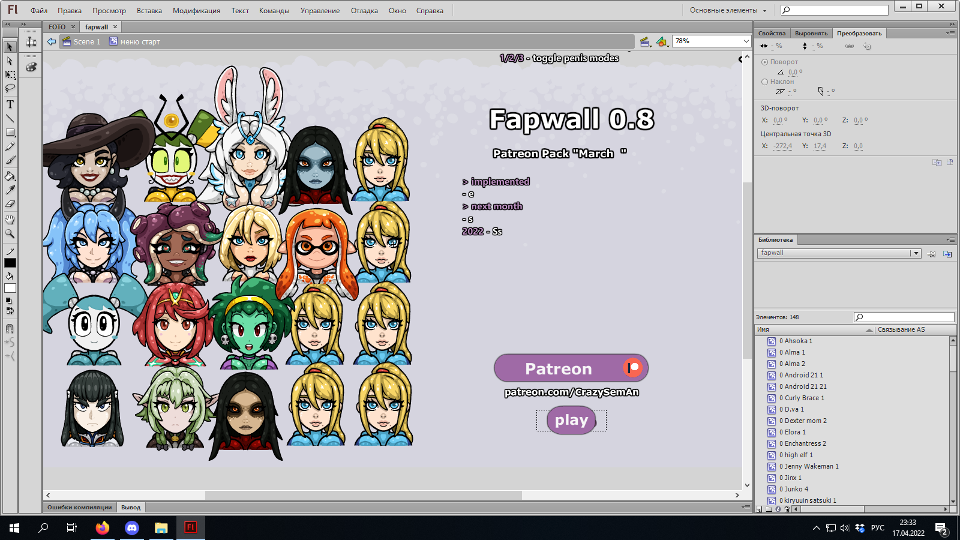Open the Основные элементы workspace dropdown

728,10
